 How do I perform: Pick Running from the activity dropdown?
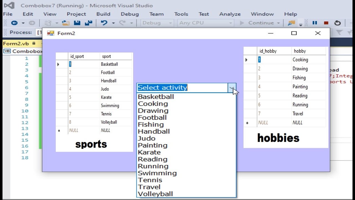pos(186,166)
